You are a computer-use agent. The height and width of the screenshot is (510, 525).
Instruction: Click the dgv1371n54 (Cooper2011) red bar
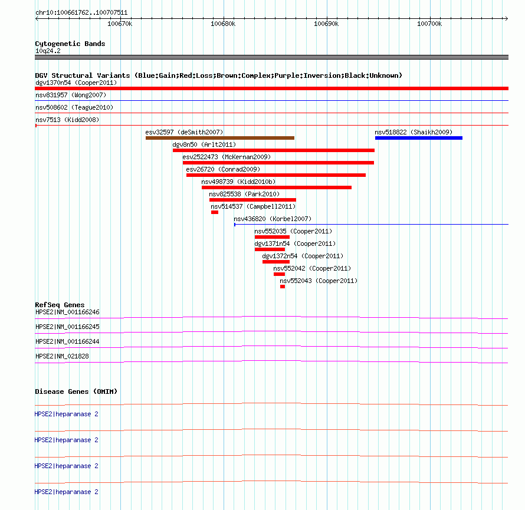tap(270, 249)
